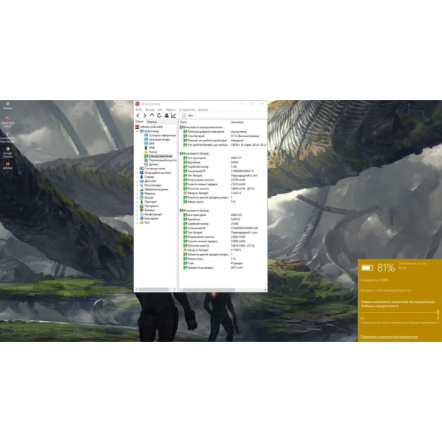The height and width of the screenshot is (442, 442).
Task: Expand the Збереження даних tree node
Action: 137,189
